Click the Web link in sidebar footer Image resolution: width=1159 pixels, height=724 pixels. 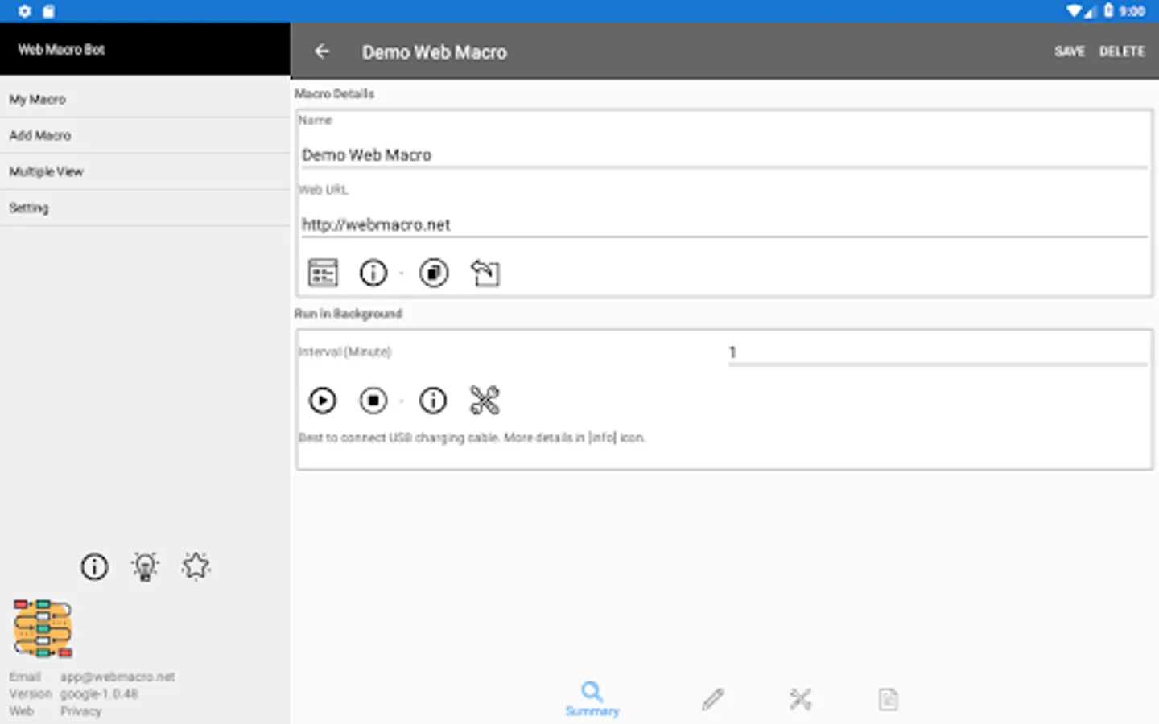[x=22, y=711]
